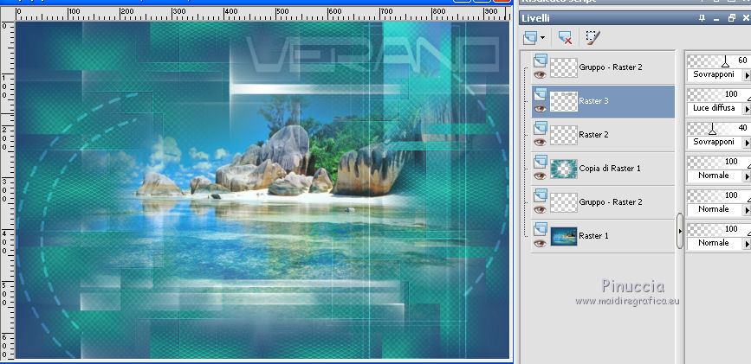Click layer type icon of Copia di Raster 1

541,161
